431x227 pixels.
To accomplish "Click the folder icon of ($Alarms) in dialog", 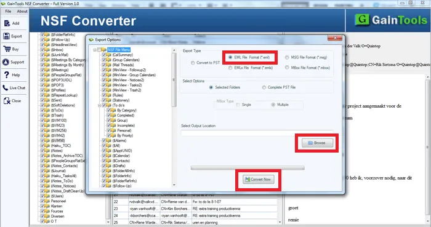I will click(x=109, y=140).
